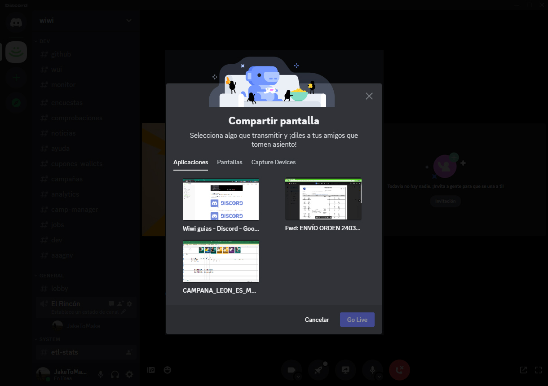The height and width of the screenshot is (386, 548).
Task: Open the camp-manager text channel
Action: [85, 210]
